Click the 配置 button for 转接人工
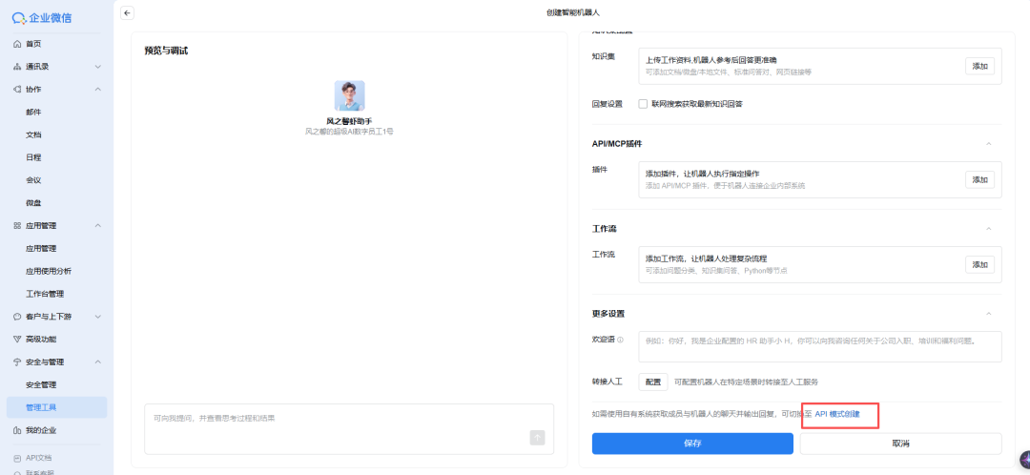The height and width of the screenshot is (475, 1030). [653, 382]
